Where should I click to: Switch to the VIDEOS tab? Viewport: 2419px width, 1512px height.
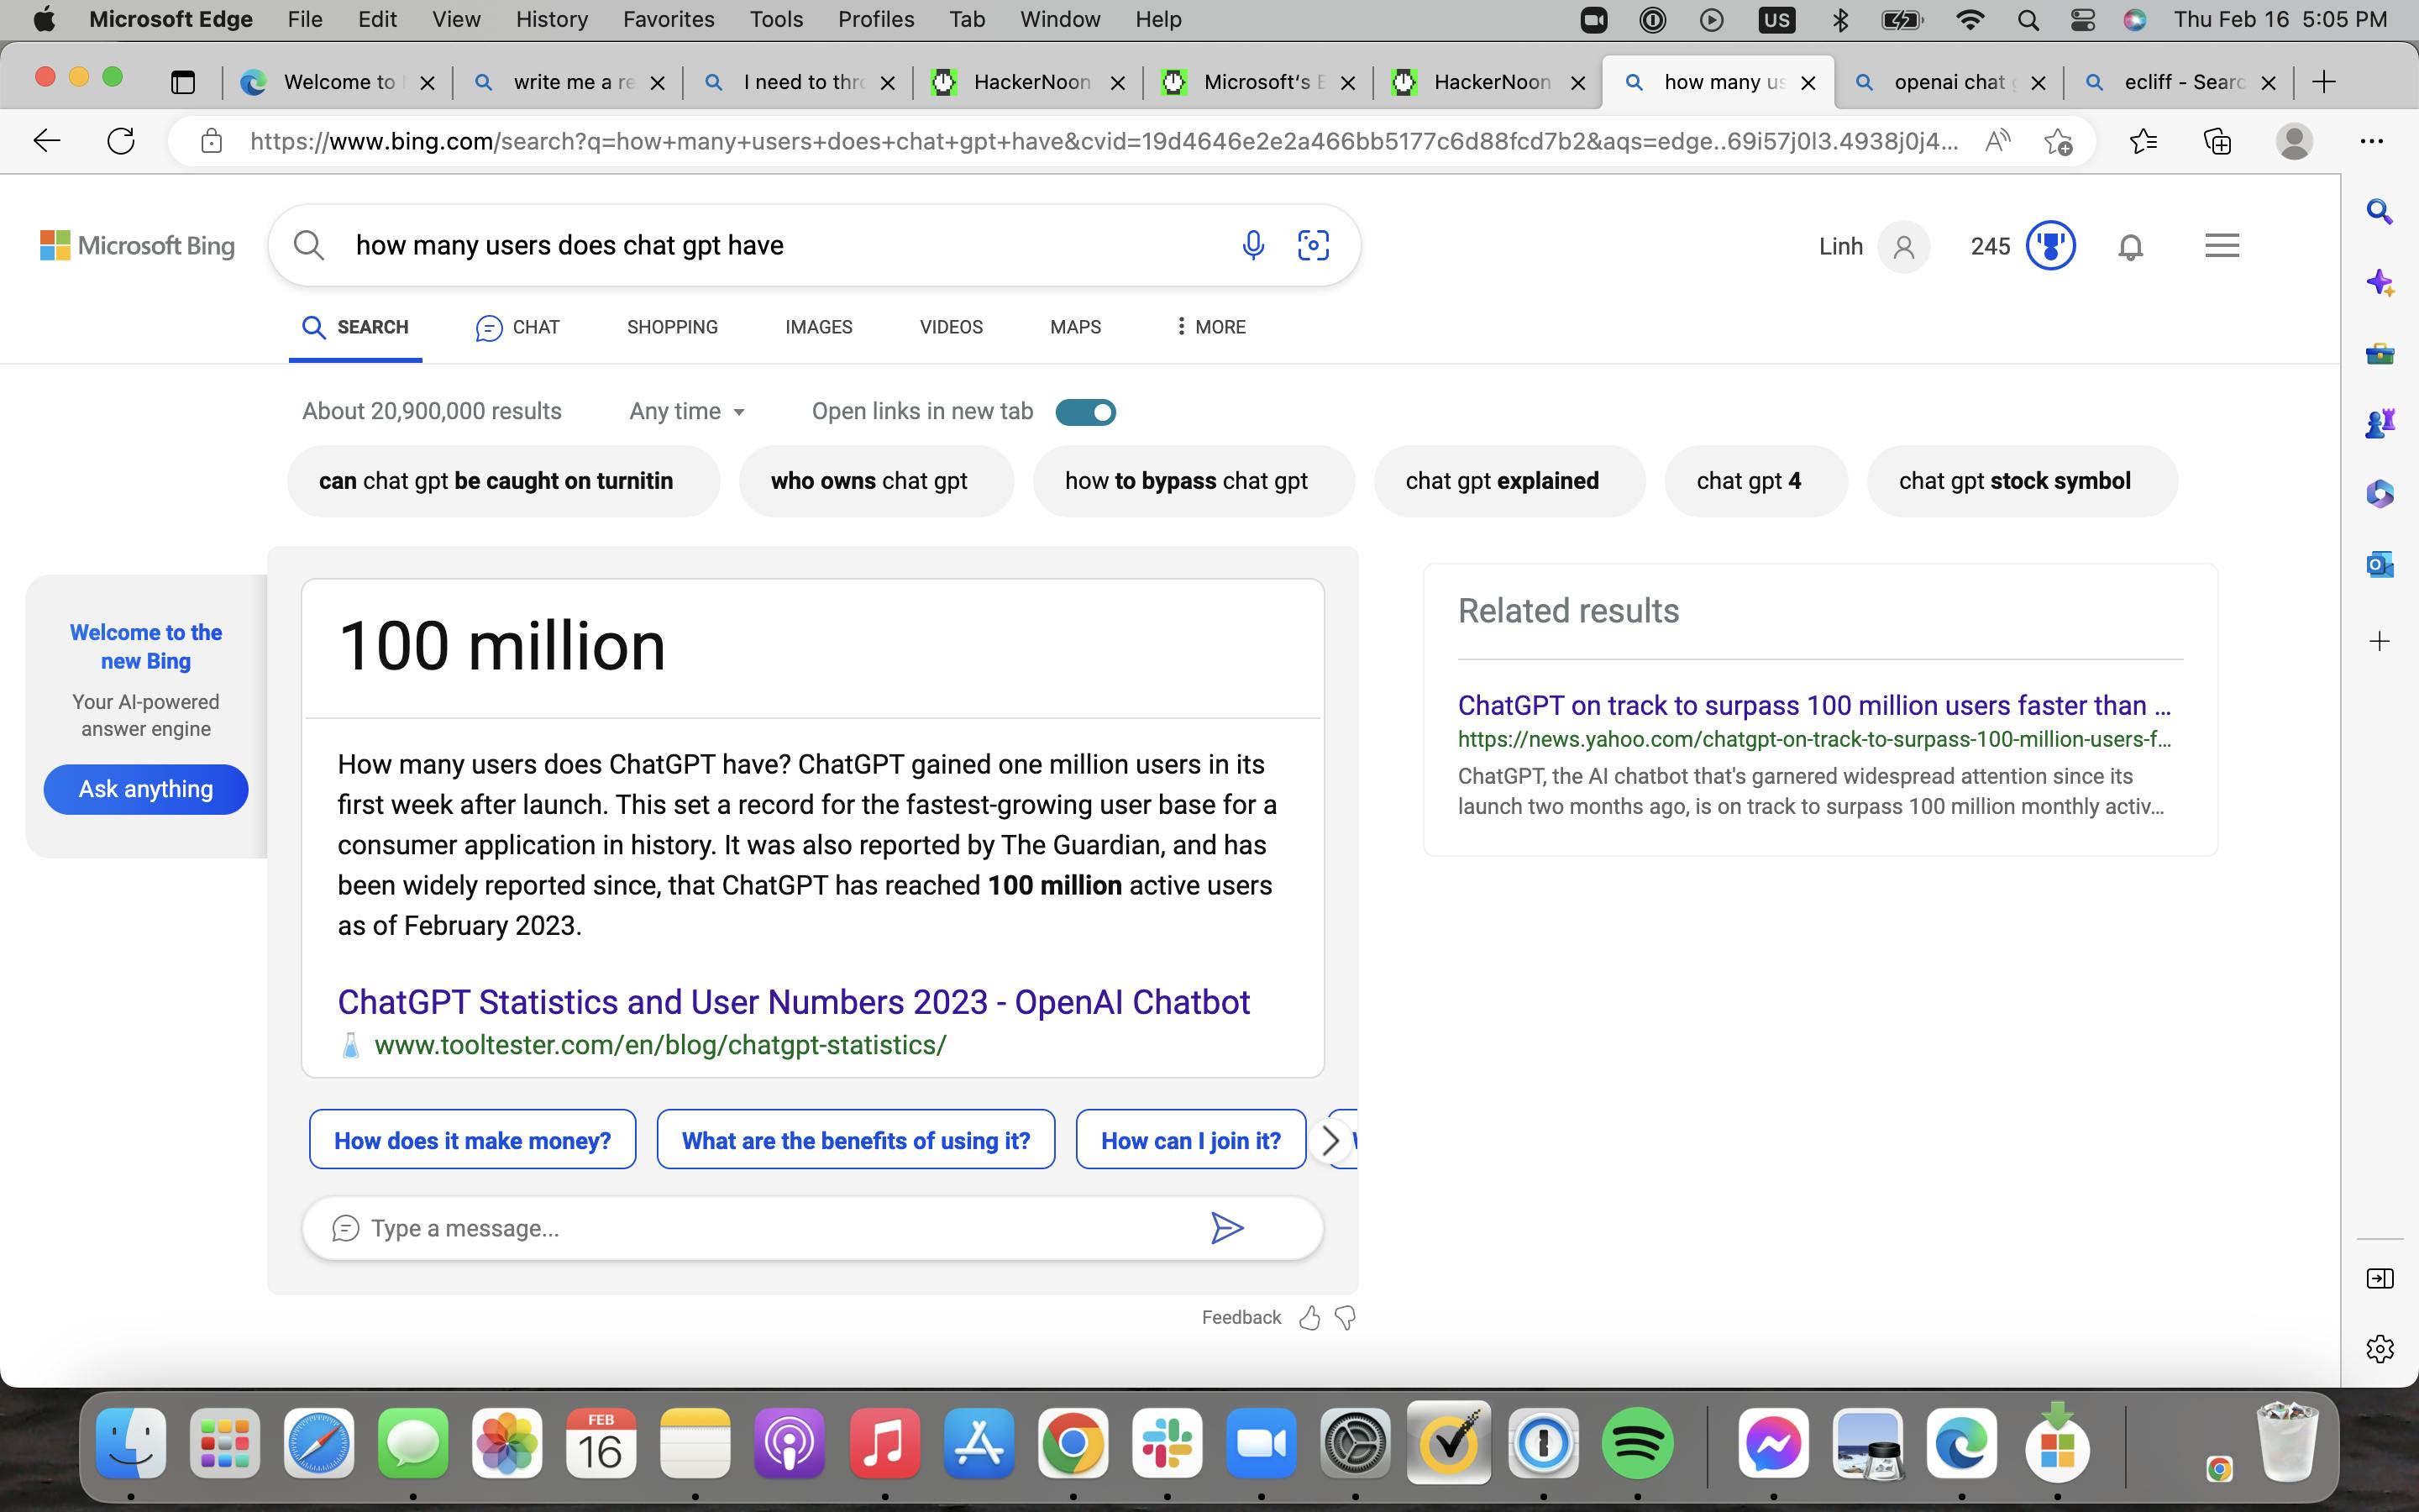pyautogui.click(x=951, y=327)
